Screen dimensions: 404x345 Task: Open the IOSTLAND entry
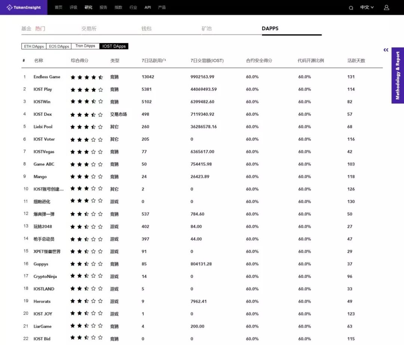click(44, 289)
